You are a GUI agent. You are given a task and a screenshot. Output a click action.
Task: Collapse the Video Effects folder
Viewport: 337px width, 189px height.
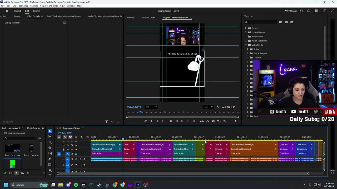tap(246, 45)
